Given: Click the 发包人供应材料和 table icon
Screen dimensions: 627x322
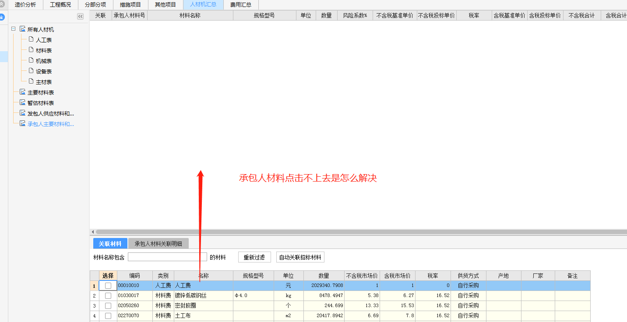Looking at the screenshot, I should tap(22, 113).
